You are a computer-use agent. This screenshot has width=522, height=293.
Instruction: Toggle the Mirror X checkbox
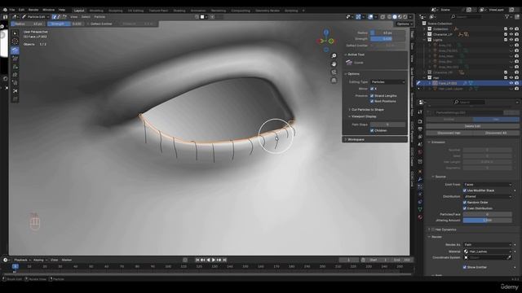[x=372, y=89]
